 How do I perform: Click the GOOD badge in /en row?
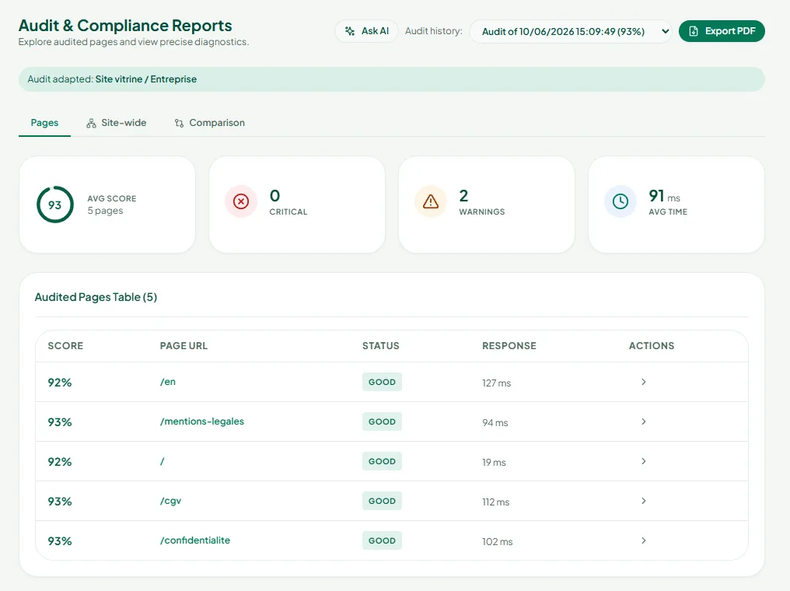382,382
